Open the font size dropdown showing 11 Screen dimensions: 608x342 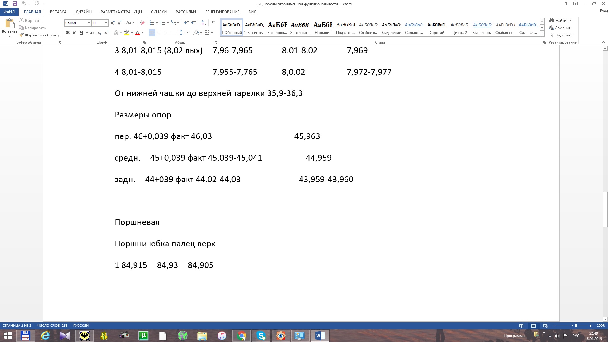106,23
